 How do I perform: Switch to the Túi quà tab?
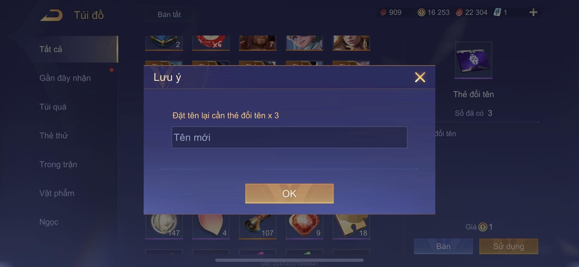click(x=53, y=107)
